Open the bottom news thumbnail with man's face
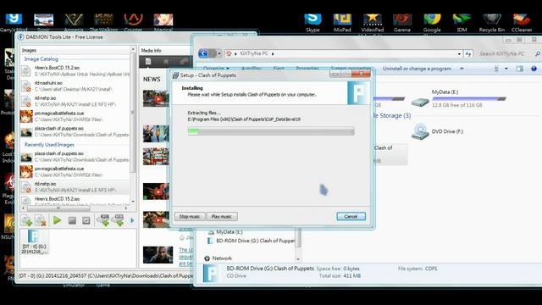 [x=158, y=255]
